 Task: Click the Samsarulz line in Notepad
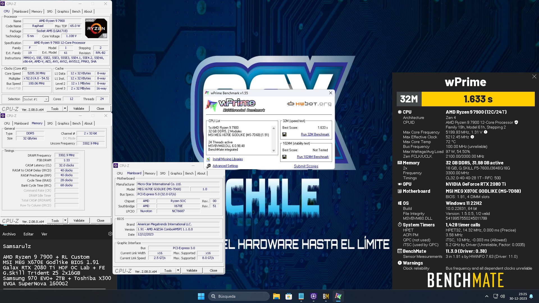pos(17,246)
